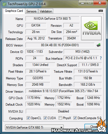Click Subvendor field MSI (1462)
108x134 pixels.
pos(82,52)
